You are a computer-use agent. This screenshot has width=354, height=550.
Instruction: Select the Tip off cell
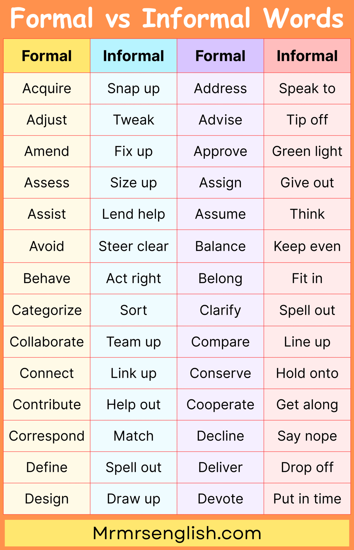coord(307,120)
